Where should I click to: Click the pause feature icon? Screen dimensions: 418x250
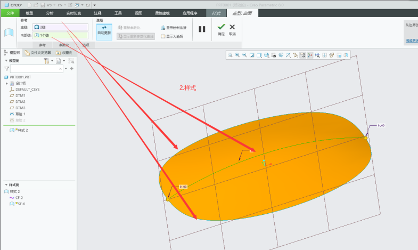(202, 29)
